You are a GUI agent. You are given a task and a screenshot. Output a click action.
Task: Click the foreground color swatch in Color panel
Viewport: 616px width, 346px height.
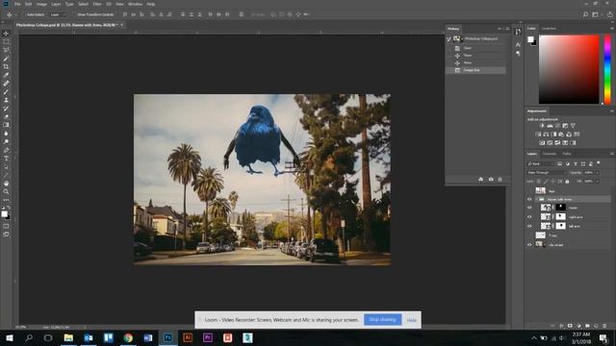tap(530, 39)
